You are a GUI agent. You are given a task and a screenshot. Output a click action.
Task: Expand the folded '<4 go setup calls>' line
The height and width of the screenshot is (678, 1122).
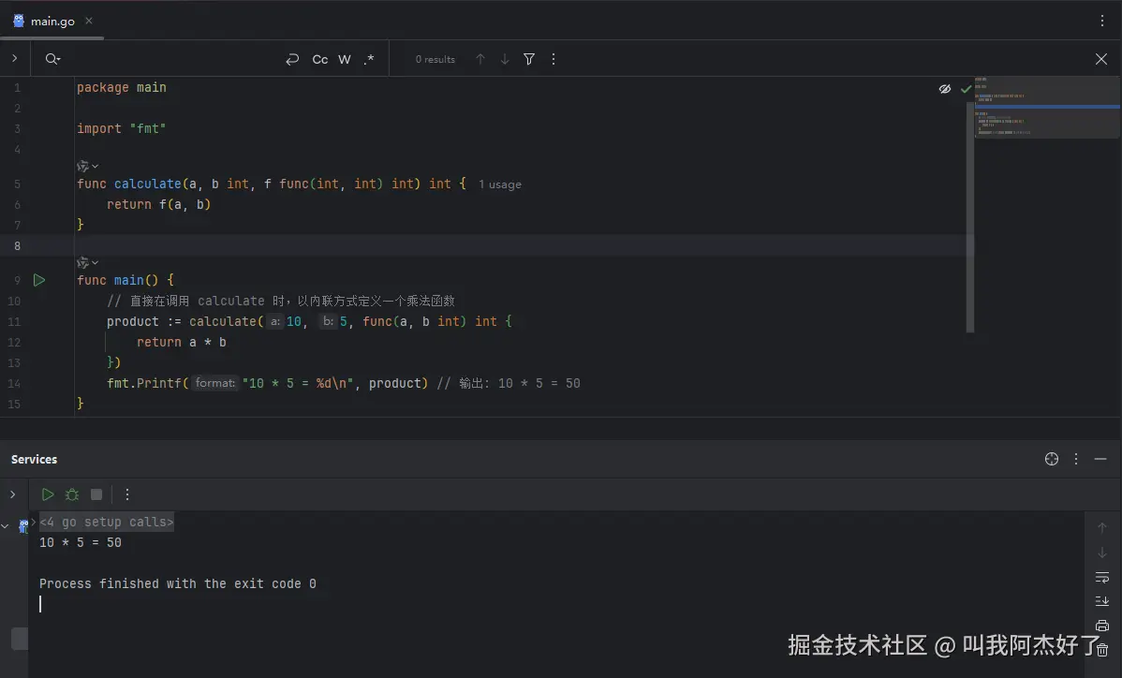106,523
